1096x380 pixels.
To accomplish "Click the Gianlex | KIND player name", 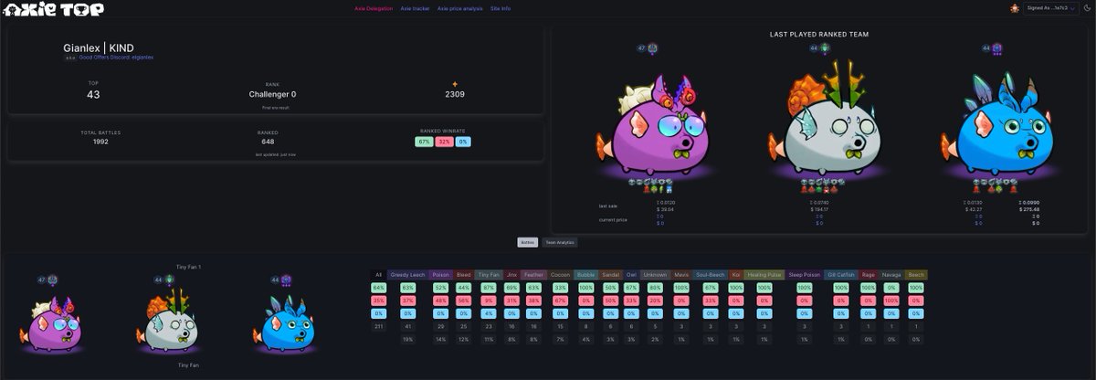I will tap(99, 47).
